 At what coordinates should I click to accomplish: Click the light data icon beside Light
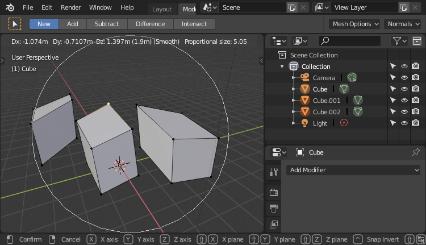[344, 123]
